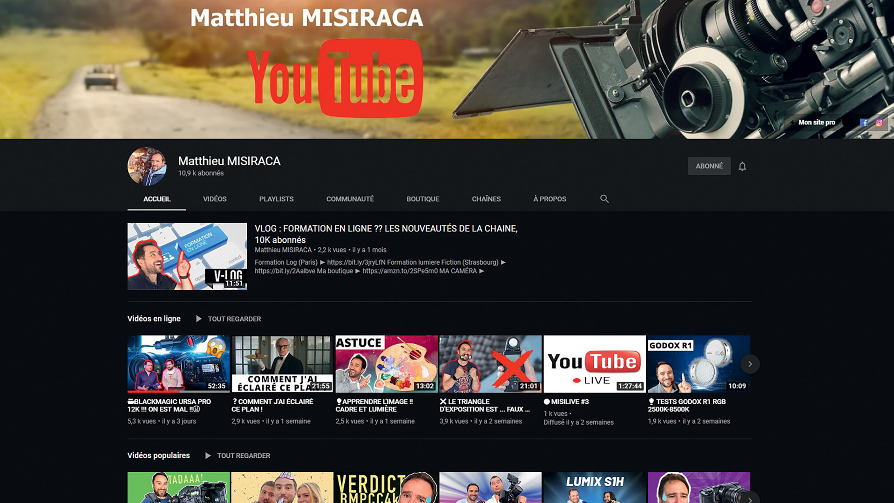The width and height of the screenshot is (894, 503).
Task: Toggle the ABONNÉ subscription button
Action: coord(709,166)
